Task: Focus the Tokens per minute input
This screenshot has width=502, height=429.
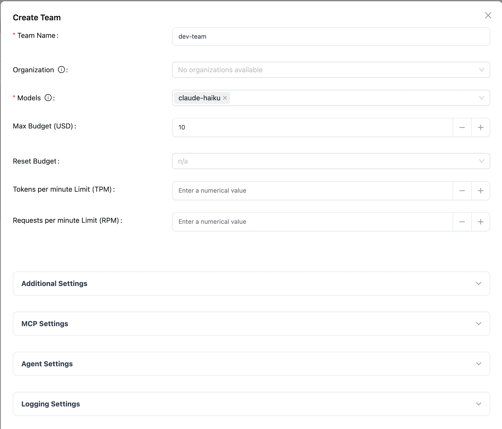Action: (312, 191)
